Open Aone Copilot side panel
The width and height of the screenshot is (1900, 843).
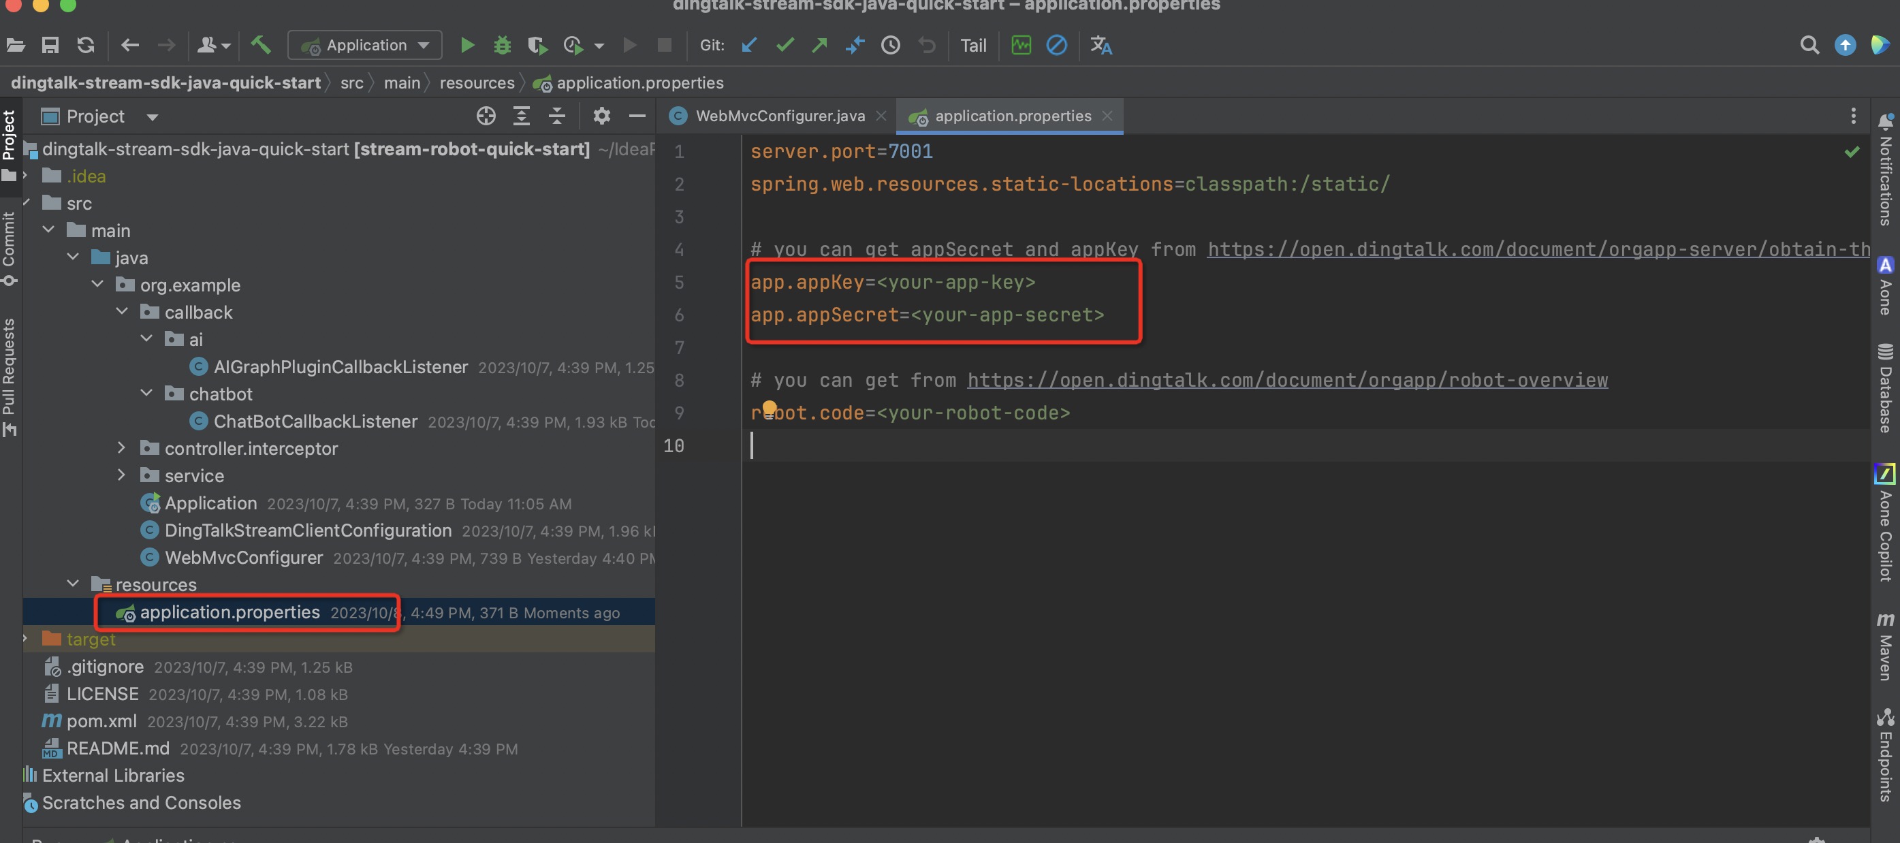point(1885,523)
